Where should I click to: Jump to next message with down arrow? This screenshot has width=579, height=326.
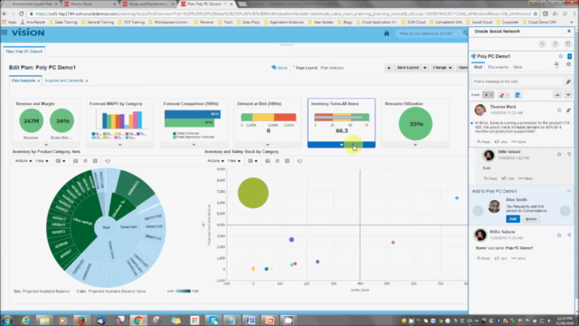pyautogui.click(x=568, y=95)
